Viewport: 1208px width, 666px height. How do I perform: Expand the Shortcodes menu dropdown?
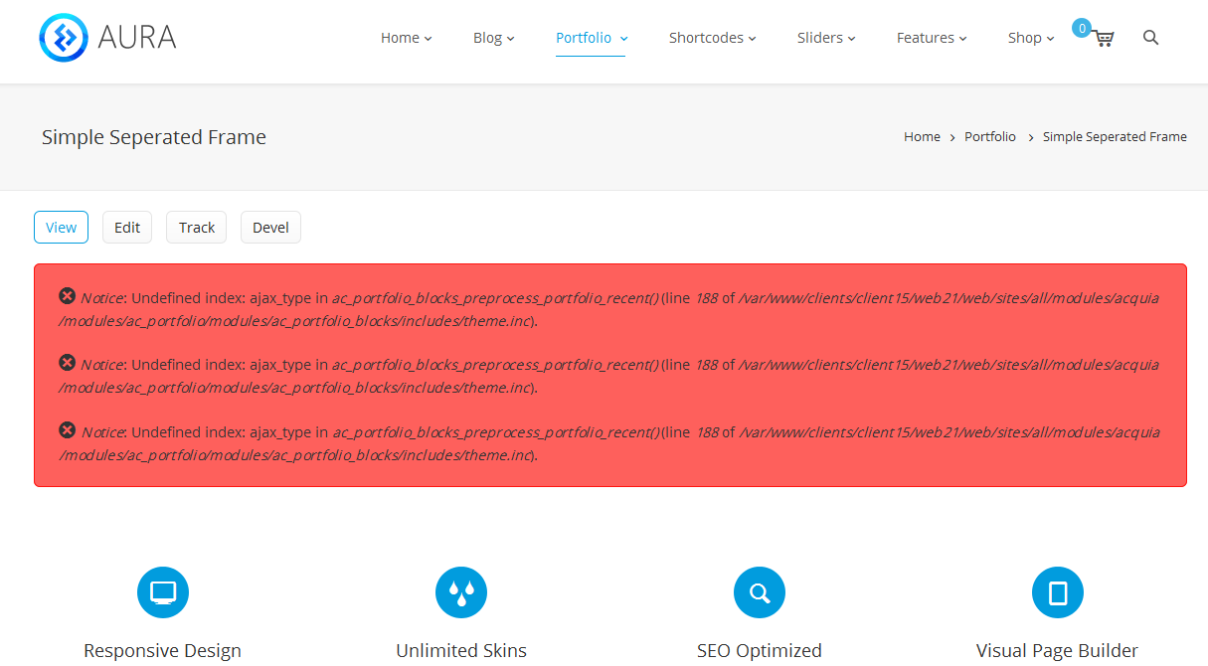coord(712,38)
